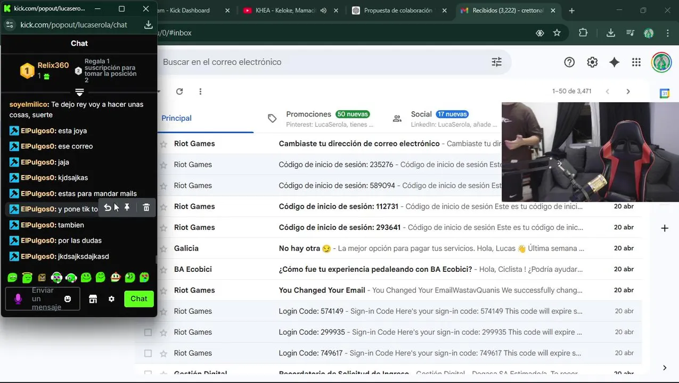Open Google apps grid icon
This screenshot has height=383, width=679.
point(636,62)
